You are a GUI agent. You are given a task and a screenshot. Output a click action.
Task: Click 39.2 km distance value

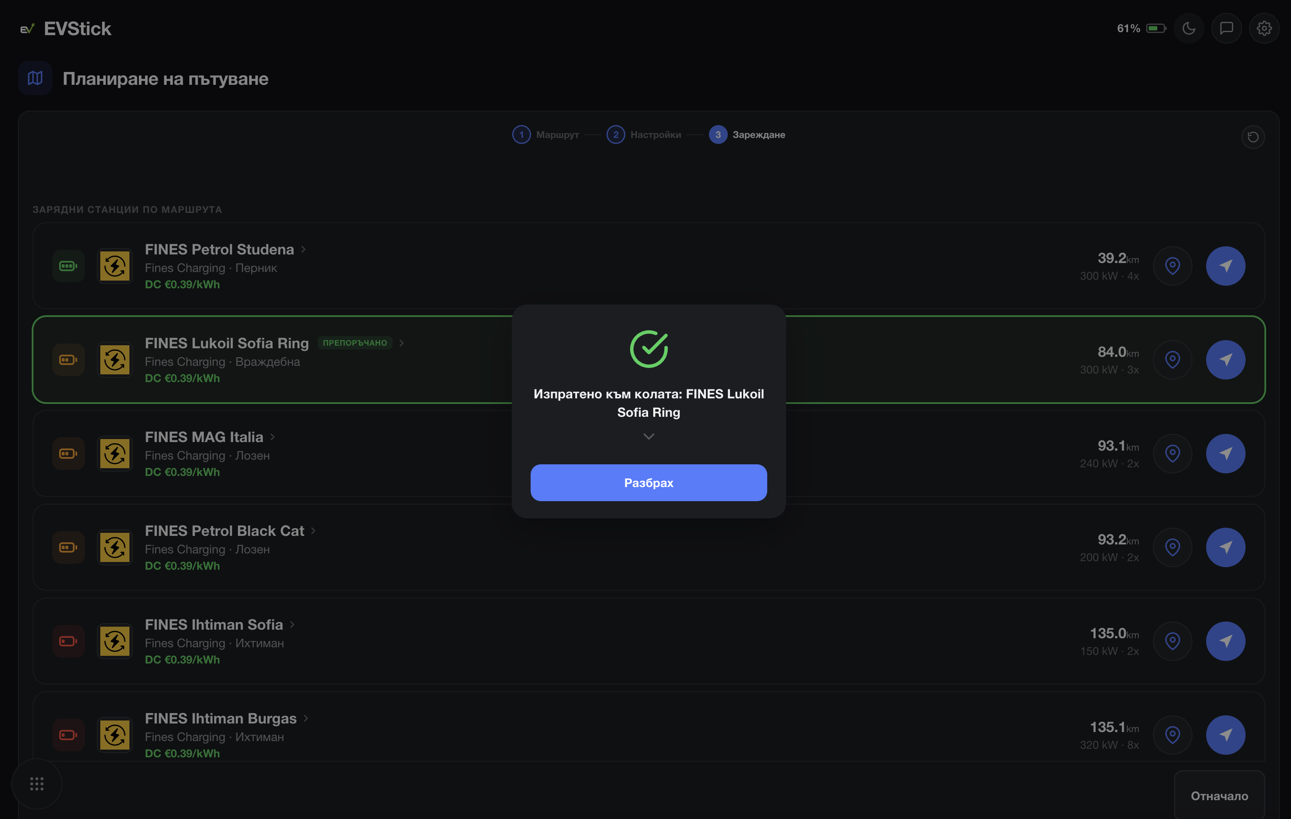click(x=1118, y=258)
